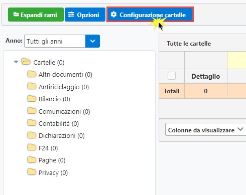This screenshot has height=195, width=246.
Task: Click the sliders icon on Opzioni
Action: [x=71, y=15]
